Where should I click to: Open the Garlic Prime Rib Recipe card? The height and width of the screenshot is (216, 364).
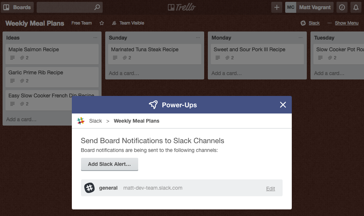coord(52,77)
